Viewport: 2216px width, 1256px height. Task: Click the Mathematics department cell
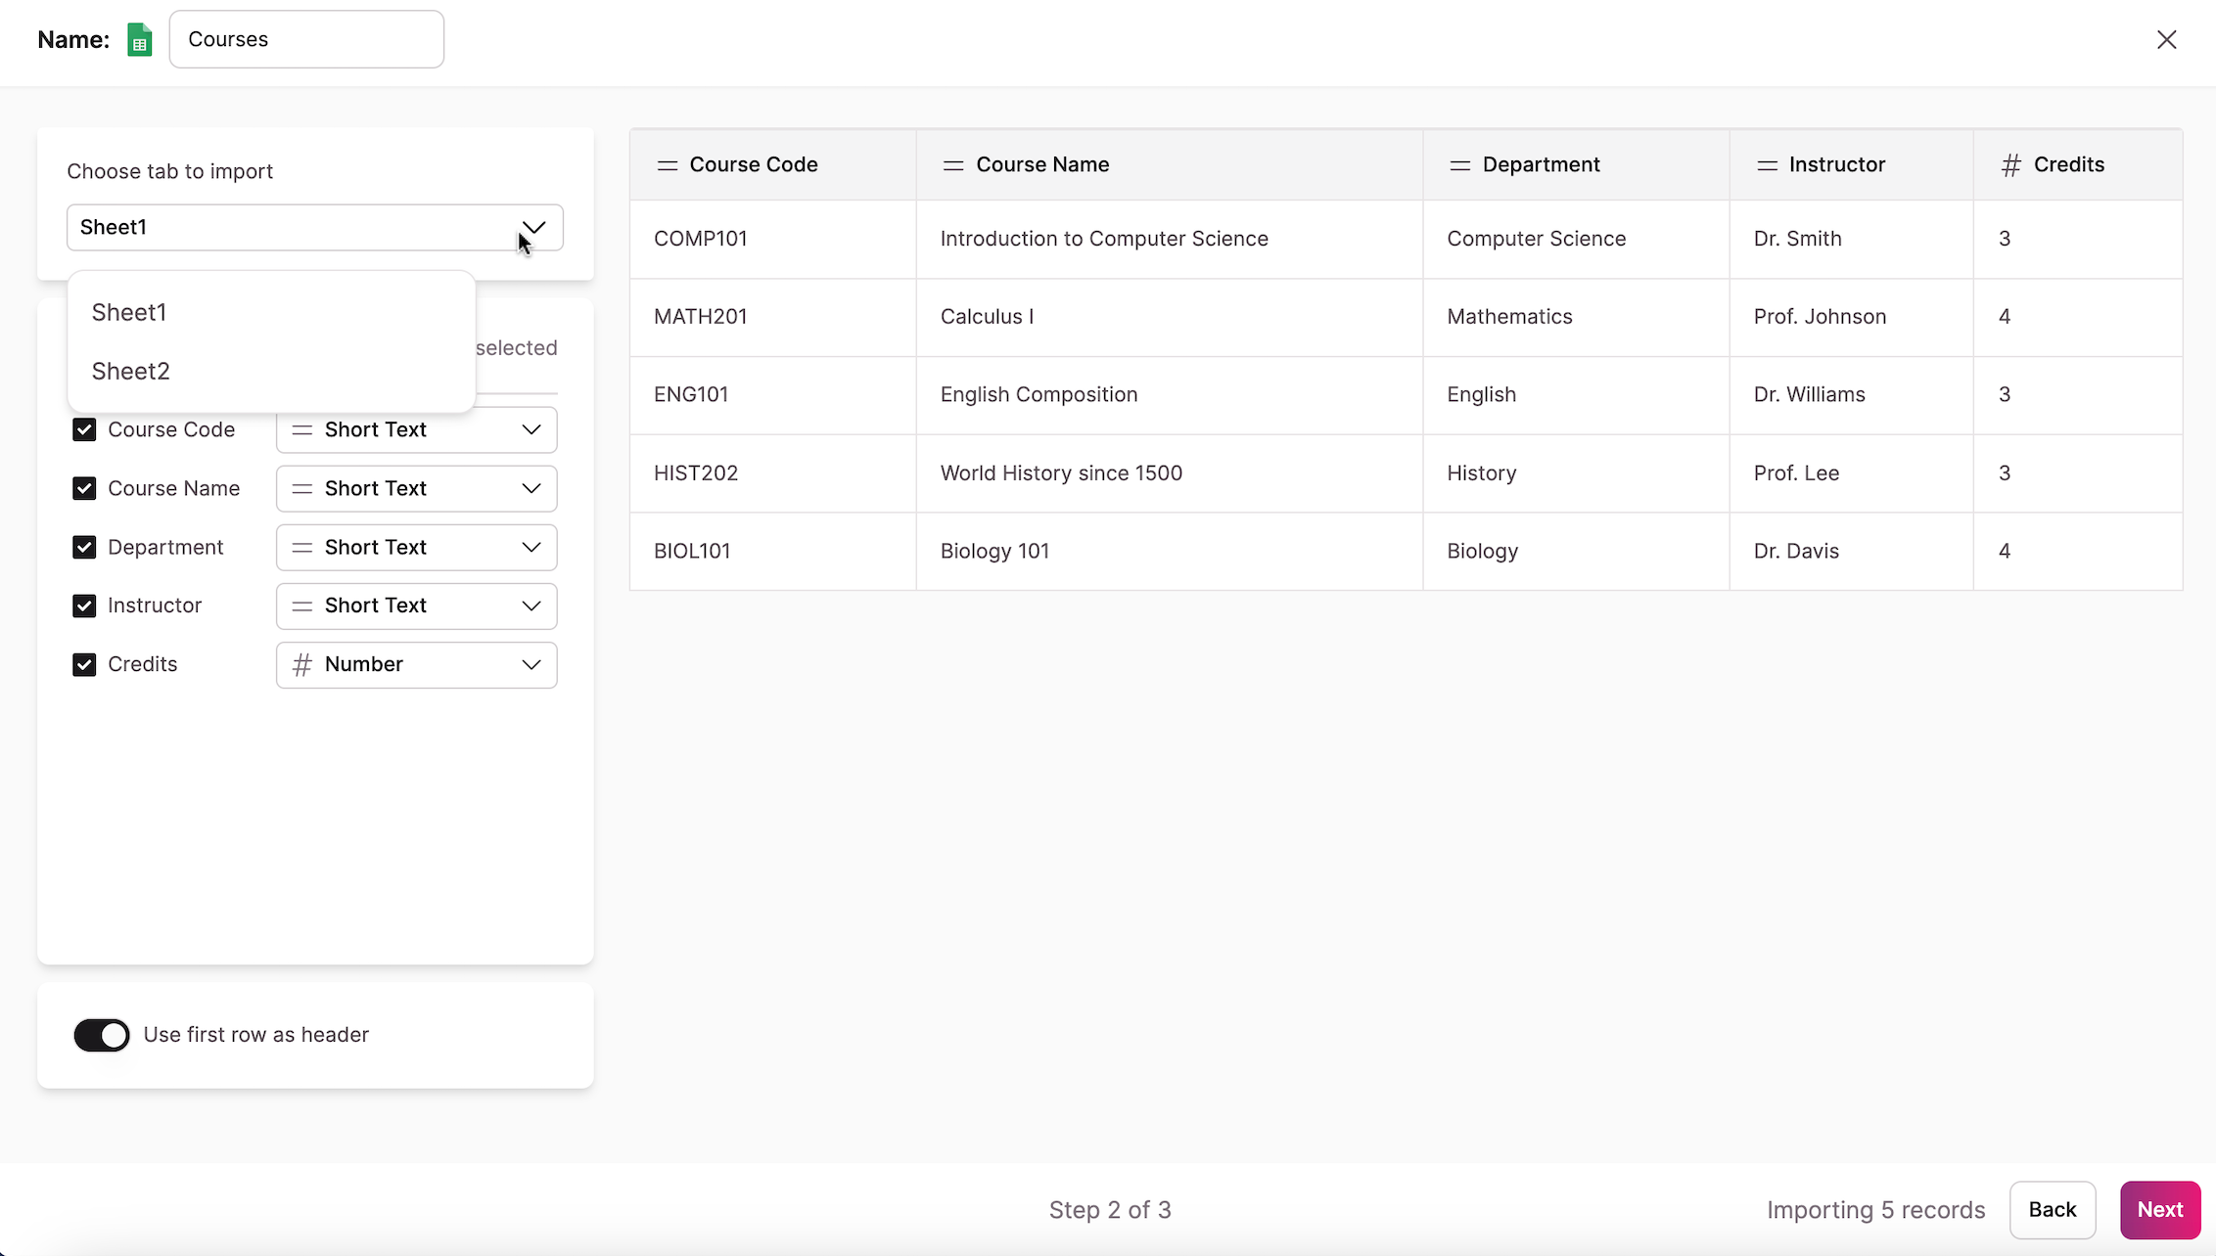1576,317
